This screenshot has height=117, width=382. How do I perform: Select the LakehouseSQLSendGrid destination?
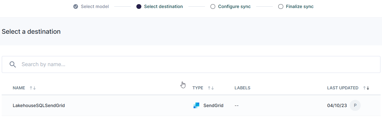pyautogui.click(x=39, y=105)
